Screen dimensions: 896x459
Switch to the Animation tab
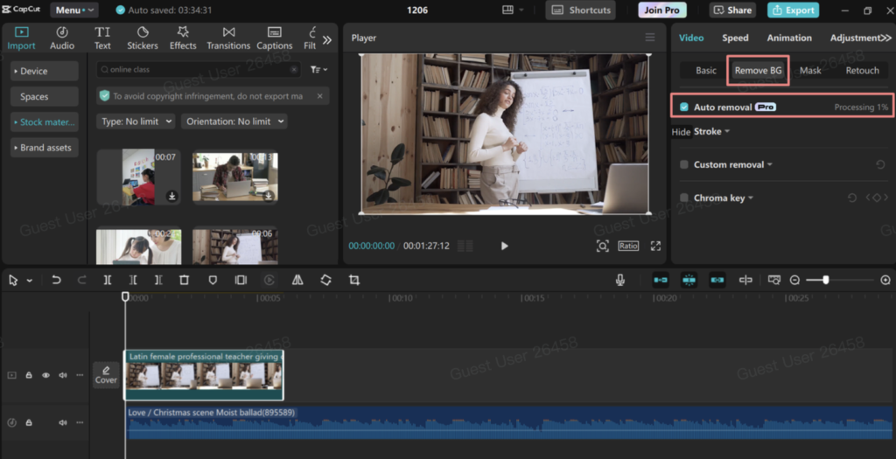(x=789, y=38)
